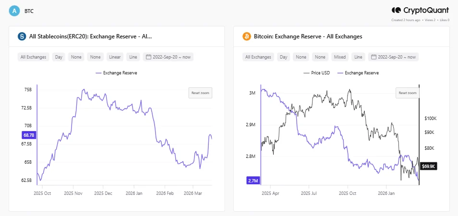
Task: Click the blue 'A' avatar icon
Action: click(15, 11)
